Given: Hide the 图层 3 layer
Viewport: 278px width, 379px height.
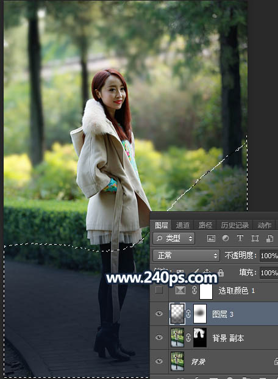Looking at the screenshot, I should tap(159, 314).
